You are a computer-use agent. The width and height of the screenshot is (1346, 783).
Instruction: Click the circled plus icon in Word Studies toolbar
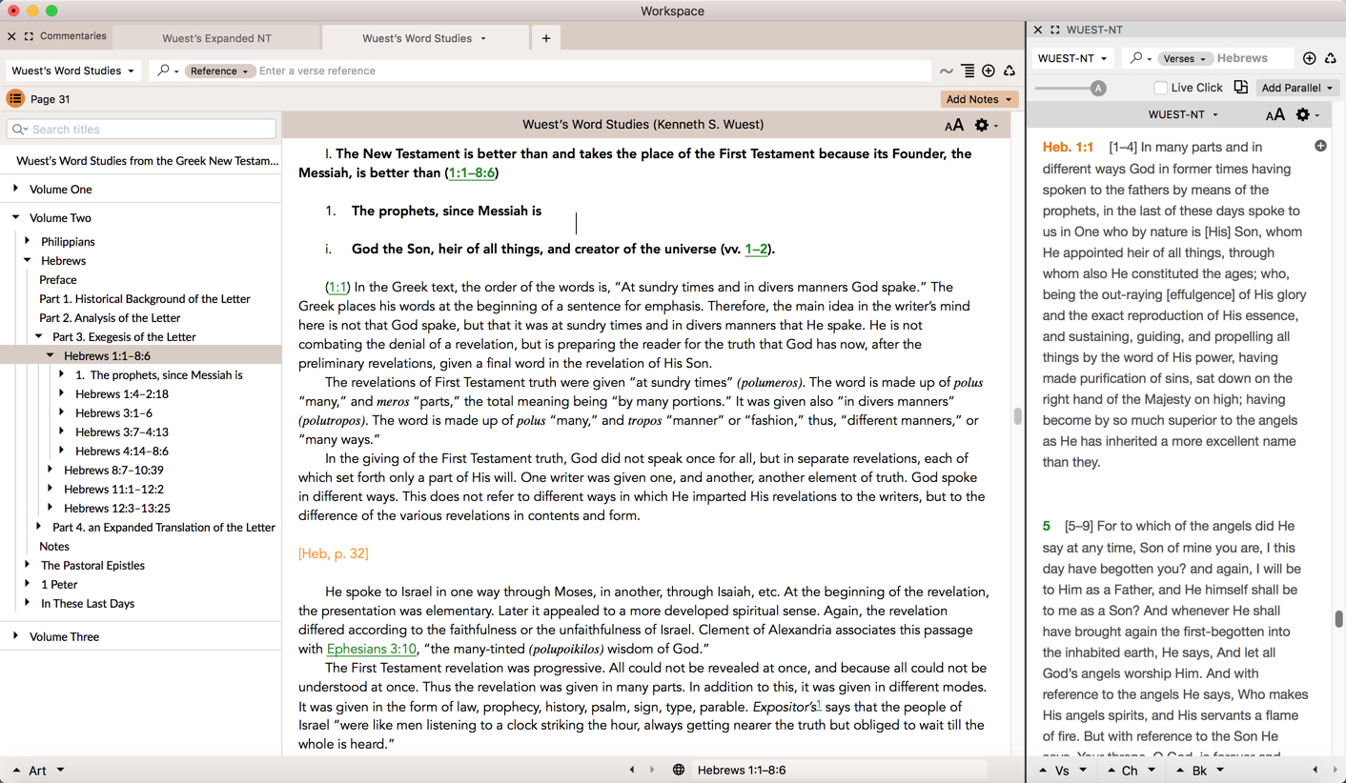pos(989,70)
